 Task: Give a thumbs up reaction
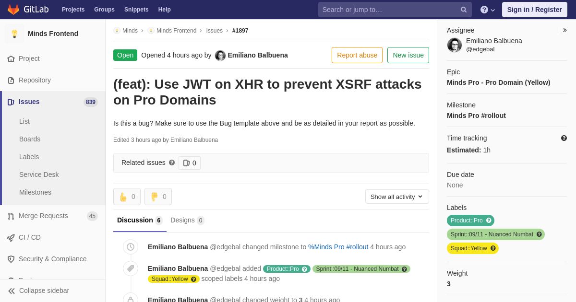coord(127,197)
